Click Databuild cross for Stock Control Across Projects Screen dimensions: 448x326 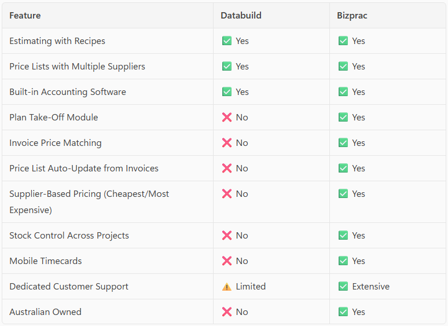click(x=227, y=236)
